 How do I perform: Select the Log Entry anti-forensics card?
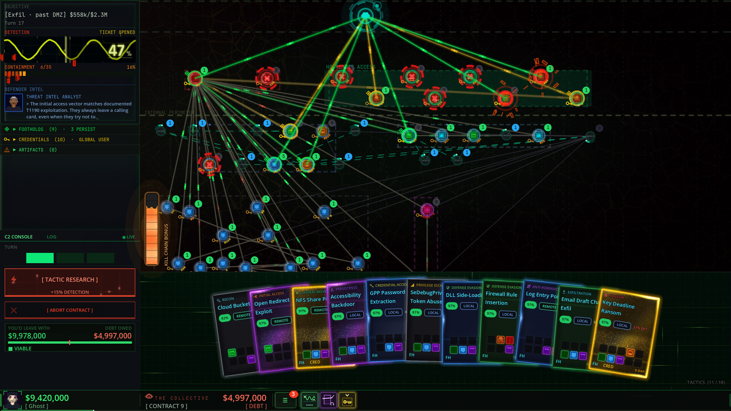[538, 323]
